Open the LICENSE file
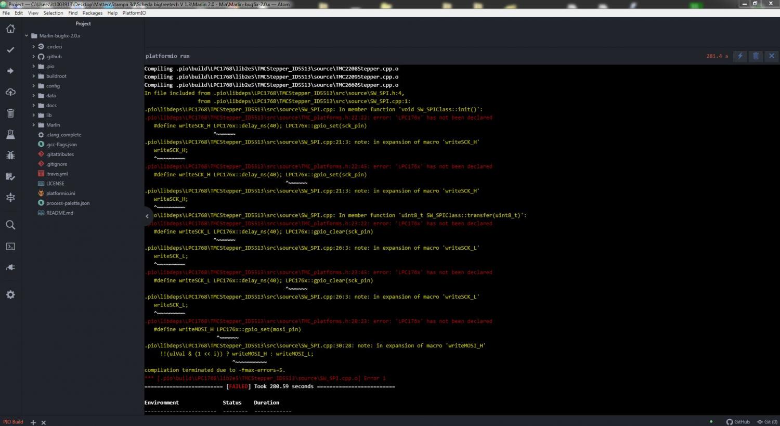Image resolution: width=780 pixels, height=426 pixels. pos(55,184)
